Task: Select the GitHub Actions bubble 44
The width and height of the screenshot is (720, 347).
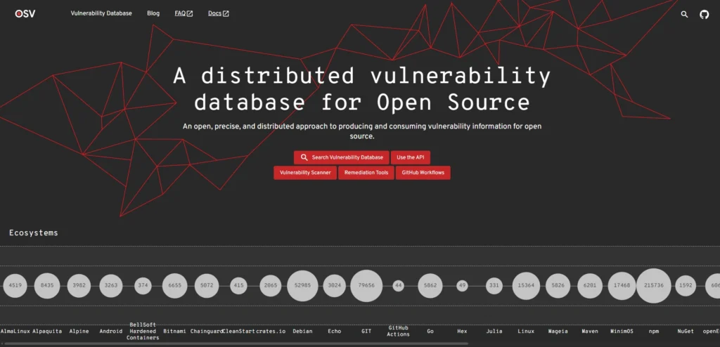Action: [x=398, y=285]
